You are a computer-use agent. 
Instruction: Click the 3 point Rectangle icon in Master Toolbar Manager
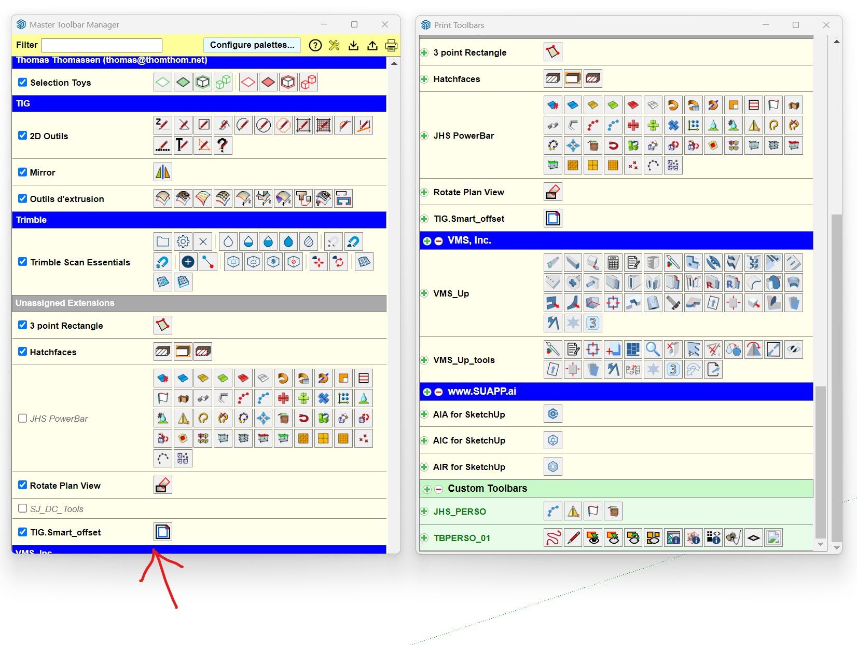tap(163, 325)
